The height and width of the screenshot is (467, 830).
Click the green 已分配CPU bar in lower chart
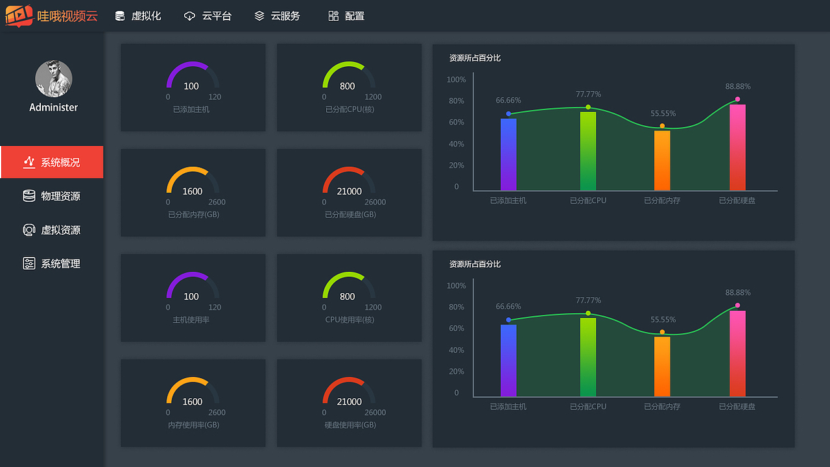point(588,357)
